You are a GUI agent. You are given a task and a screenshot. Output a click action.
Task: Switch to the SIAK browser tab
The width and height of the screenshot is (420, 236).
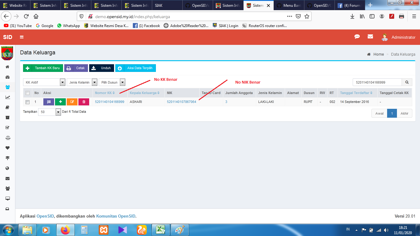pyautogui.click(x=167, y=6)
